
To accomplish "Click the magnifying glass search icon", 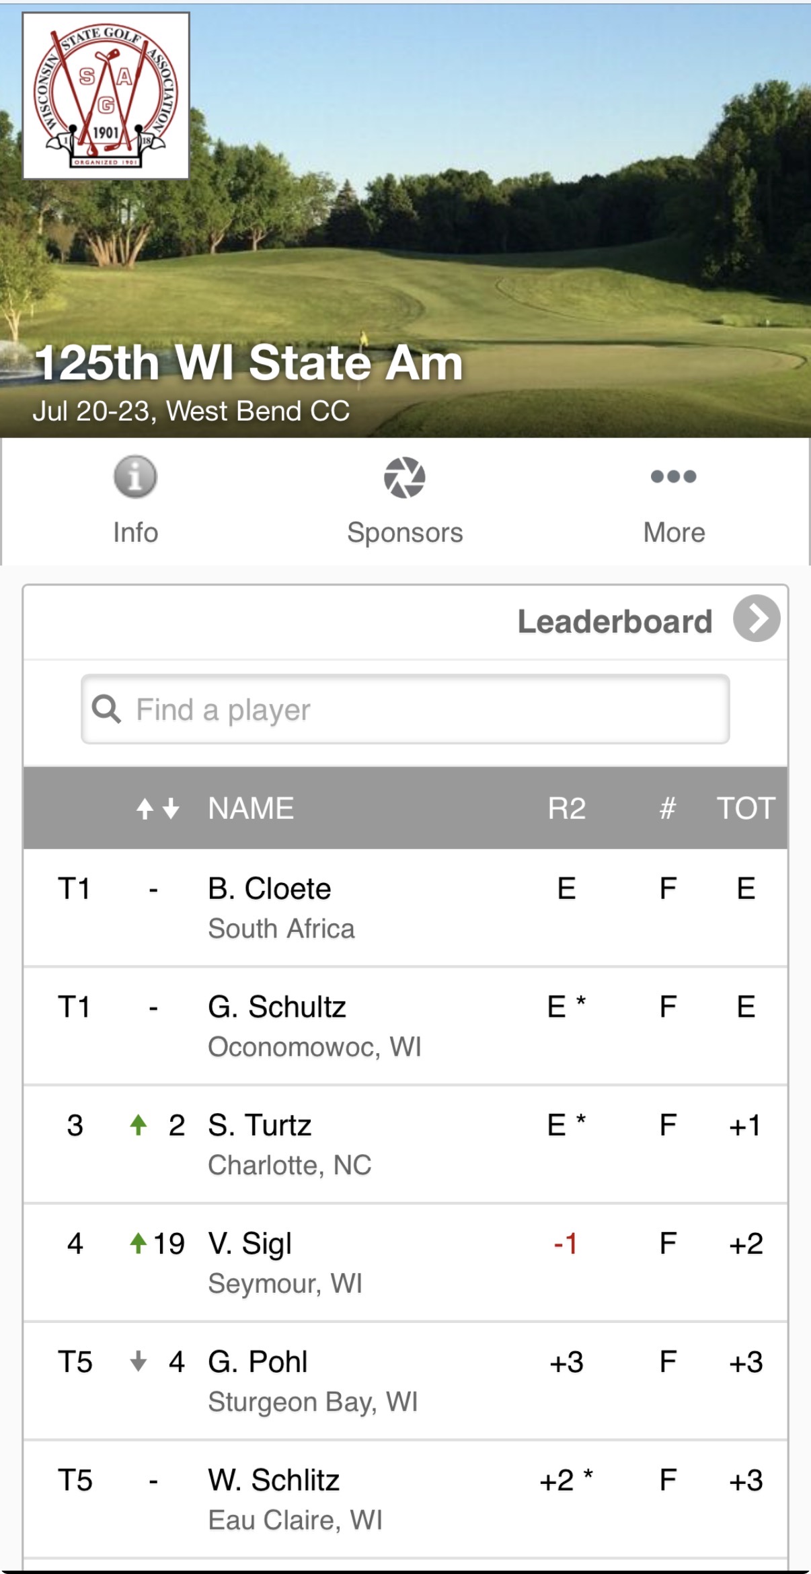I will tap(106, 709).
